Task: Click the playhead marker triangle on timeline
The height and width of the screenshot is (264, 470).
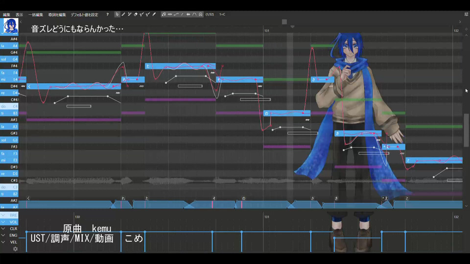Action: pos(292,26)
